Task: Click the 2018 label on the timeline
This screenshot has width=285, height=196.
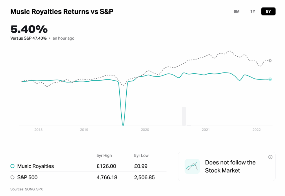Action: pos(38,130)
